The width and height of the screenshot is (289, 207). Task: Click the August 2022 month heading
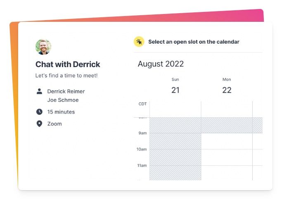(161, 64)
